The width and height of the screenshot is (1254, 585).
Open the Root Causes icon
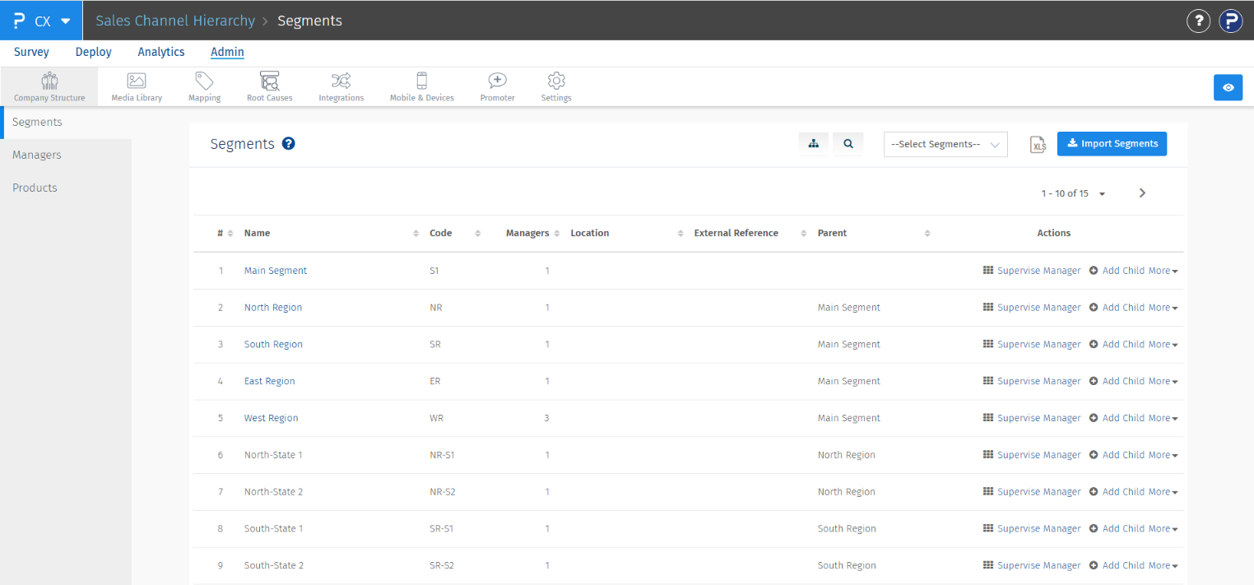coord(269,81)
